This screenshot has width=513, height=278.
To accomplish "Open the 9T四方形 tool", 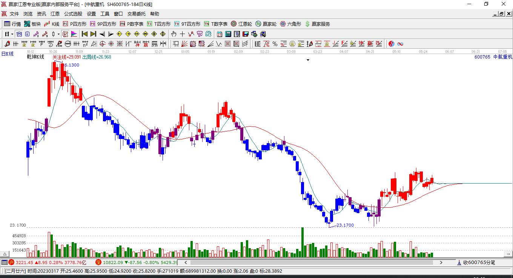I will [x=187, y=24].
